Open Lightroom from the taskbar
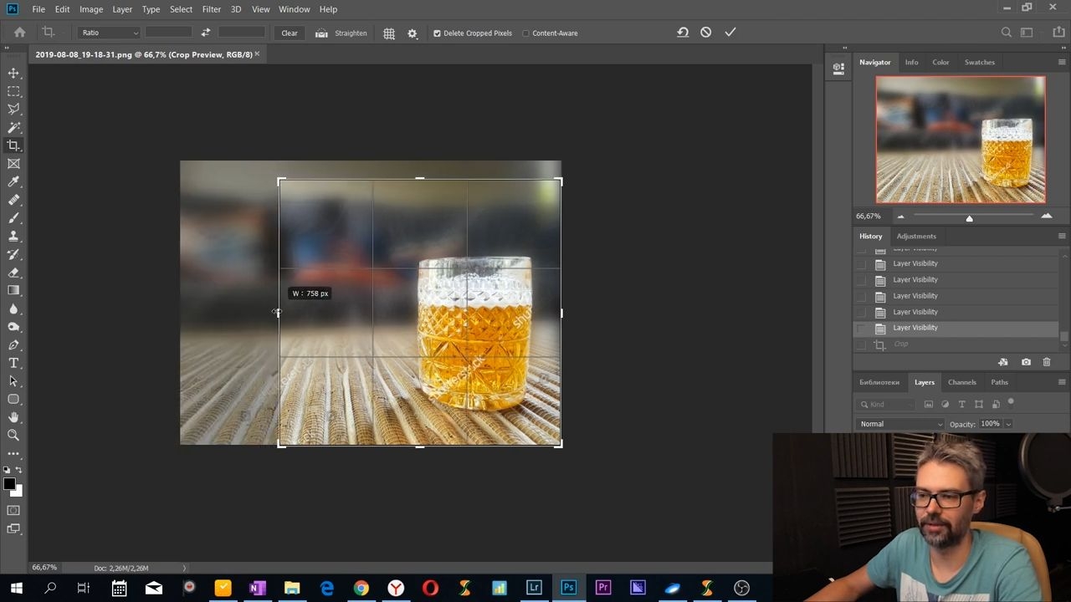This screenshot has height=602, width=1071. coord(534,588)
